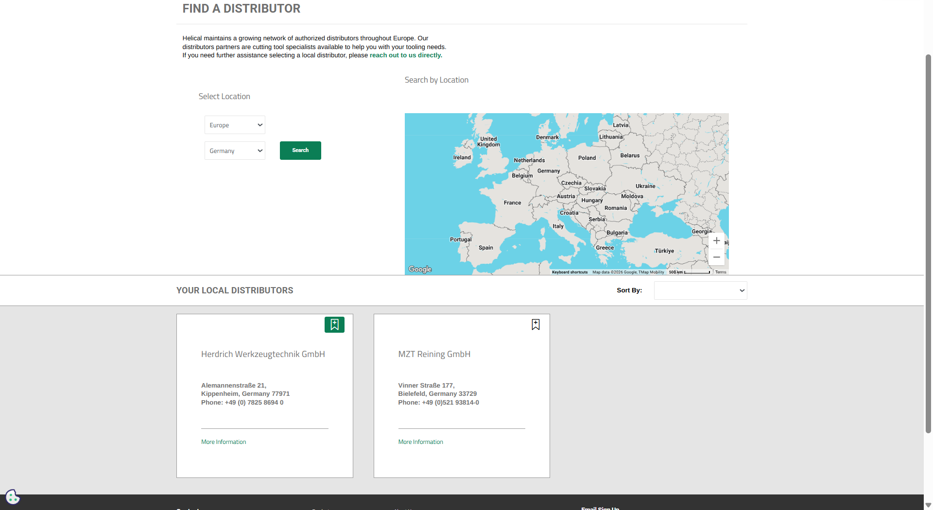933x510 pixels.
Task: Click the MZT Reining GmbH title
Action: click(434, 354)
